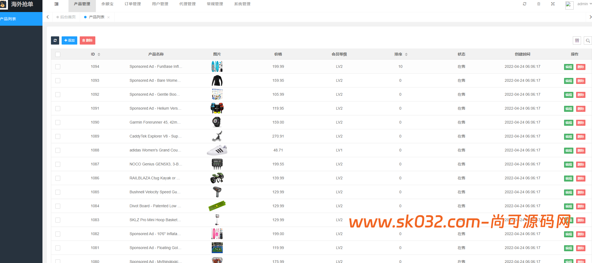
Task: Sort the table by ID column arrows
Action: (x=99, y=54)
